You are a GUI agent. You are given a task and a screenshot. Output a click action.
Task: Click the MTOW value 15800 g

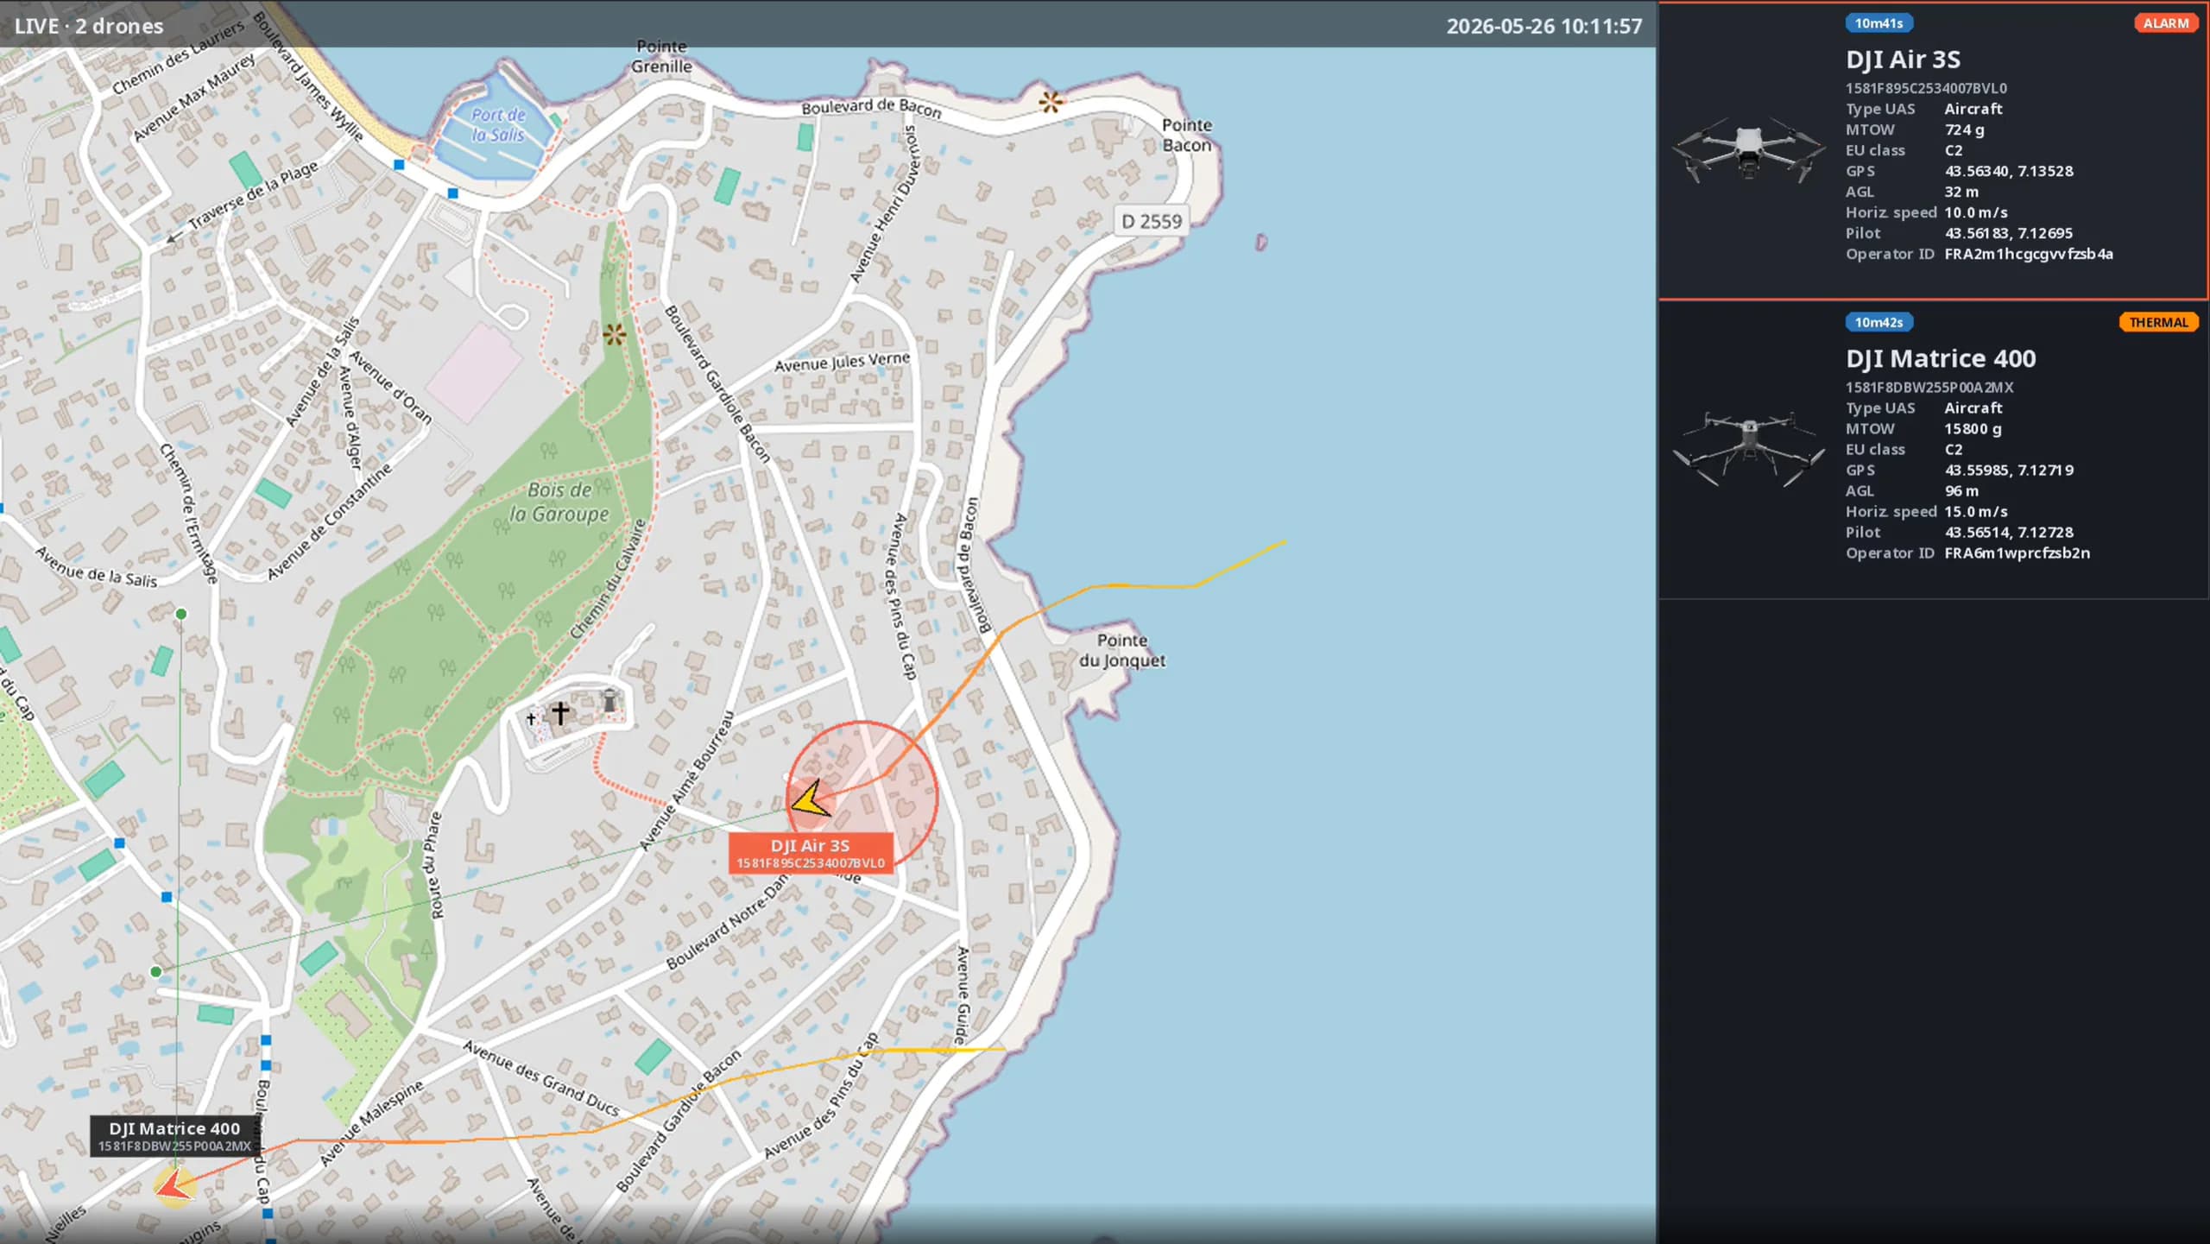(1973, 429)
